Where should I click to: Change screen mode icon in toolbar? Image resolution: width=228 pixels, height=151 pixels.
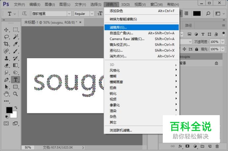(15, 124)
